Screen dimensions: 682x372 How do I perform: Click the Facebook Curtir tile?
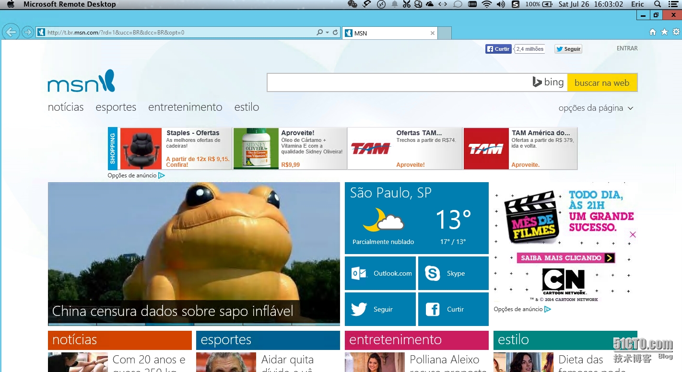[x=453, y=309]
